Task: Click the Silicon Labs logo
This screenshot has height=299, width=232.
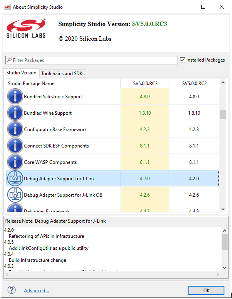Action: tap(26, 28)
